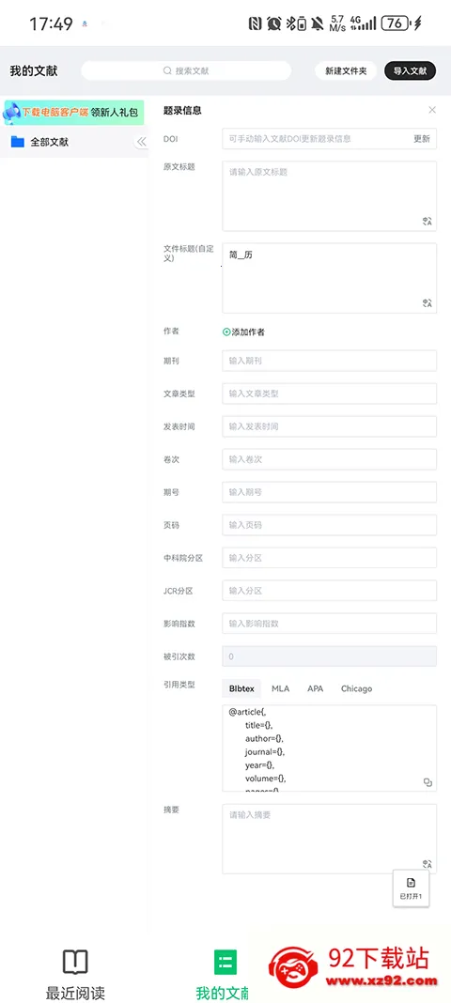
Task: Click the green plus 添加作者 icon
Action: 226,332
